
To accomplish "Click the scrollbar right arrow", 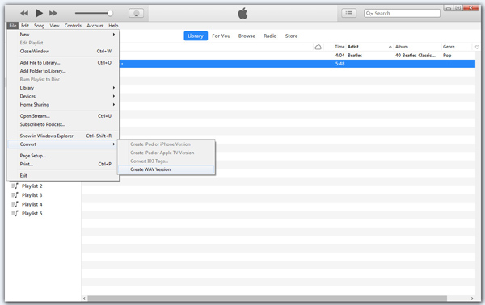I will click(472, 299).
